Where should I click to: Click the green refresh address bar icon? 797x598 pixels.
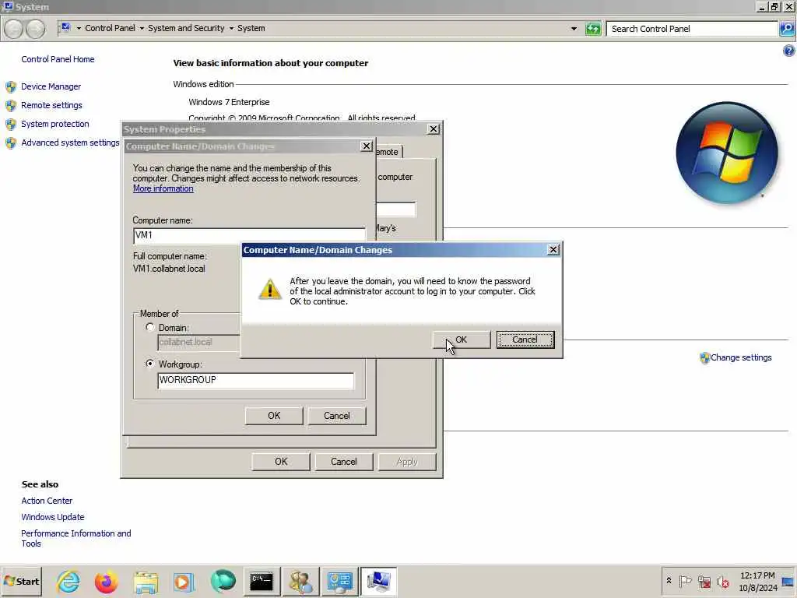pyautogui.click(x=593, y=29)
